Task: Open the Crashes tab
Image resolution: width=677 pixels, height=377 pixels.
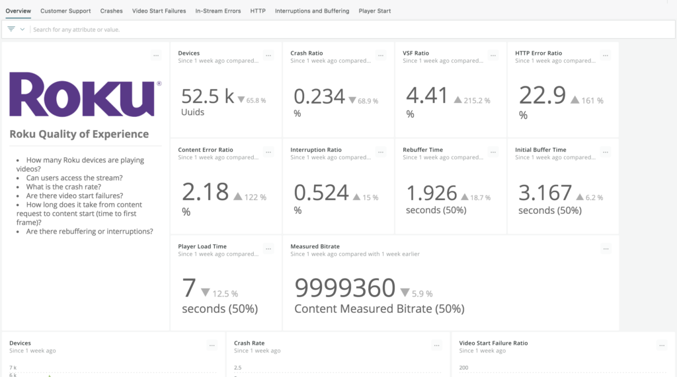Action: [111, 11]
